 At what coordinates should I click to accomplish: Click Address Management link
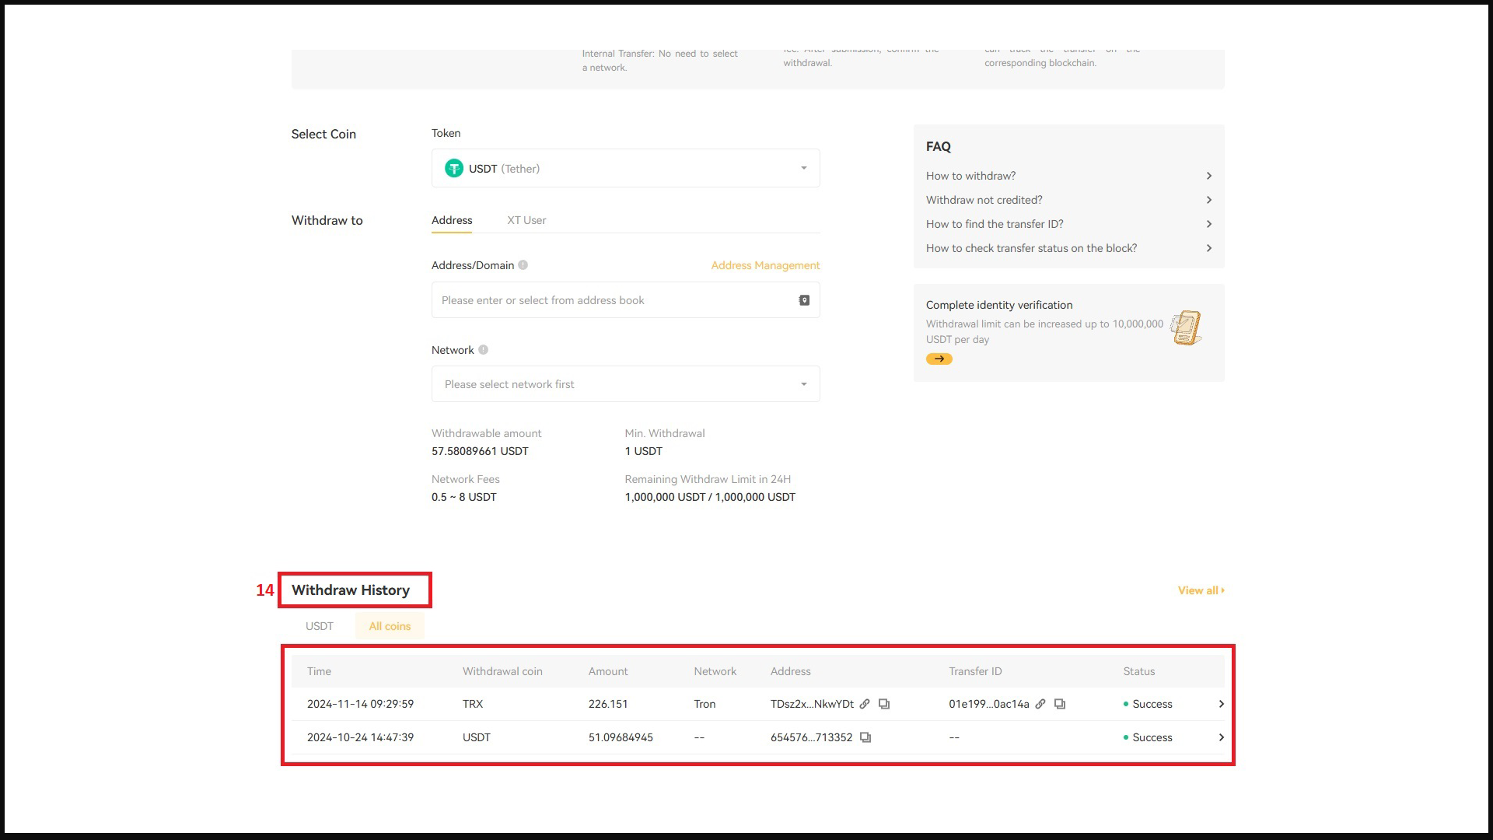coord(766,264)
